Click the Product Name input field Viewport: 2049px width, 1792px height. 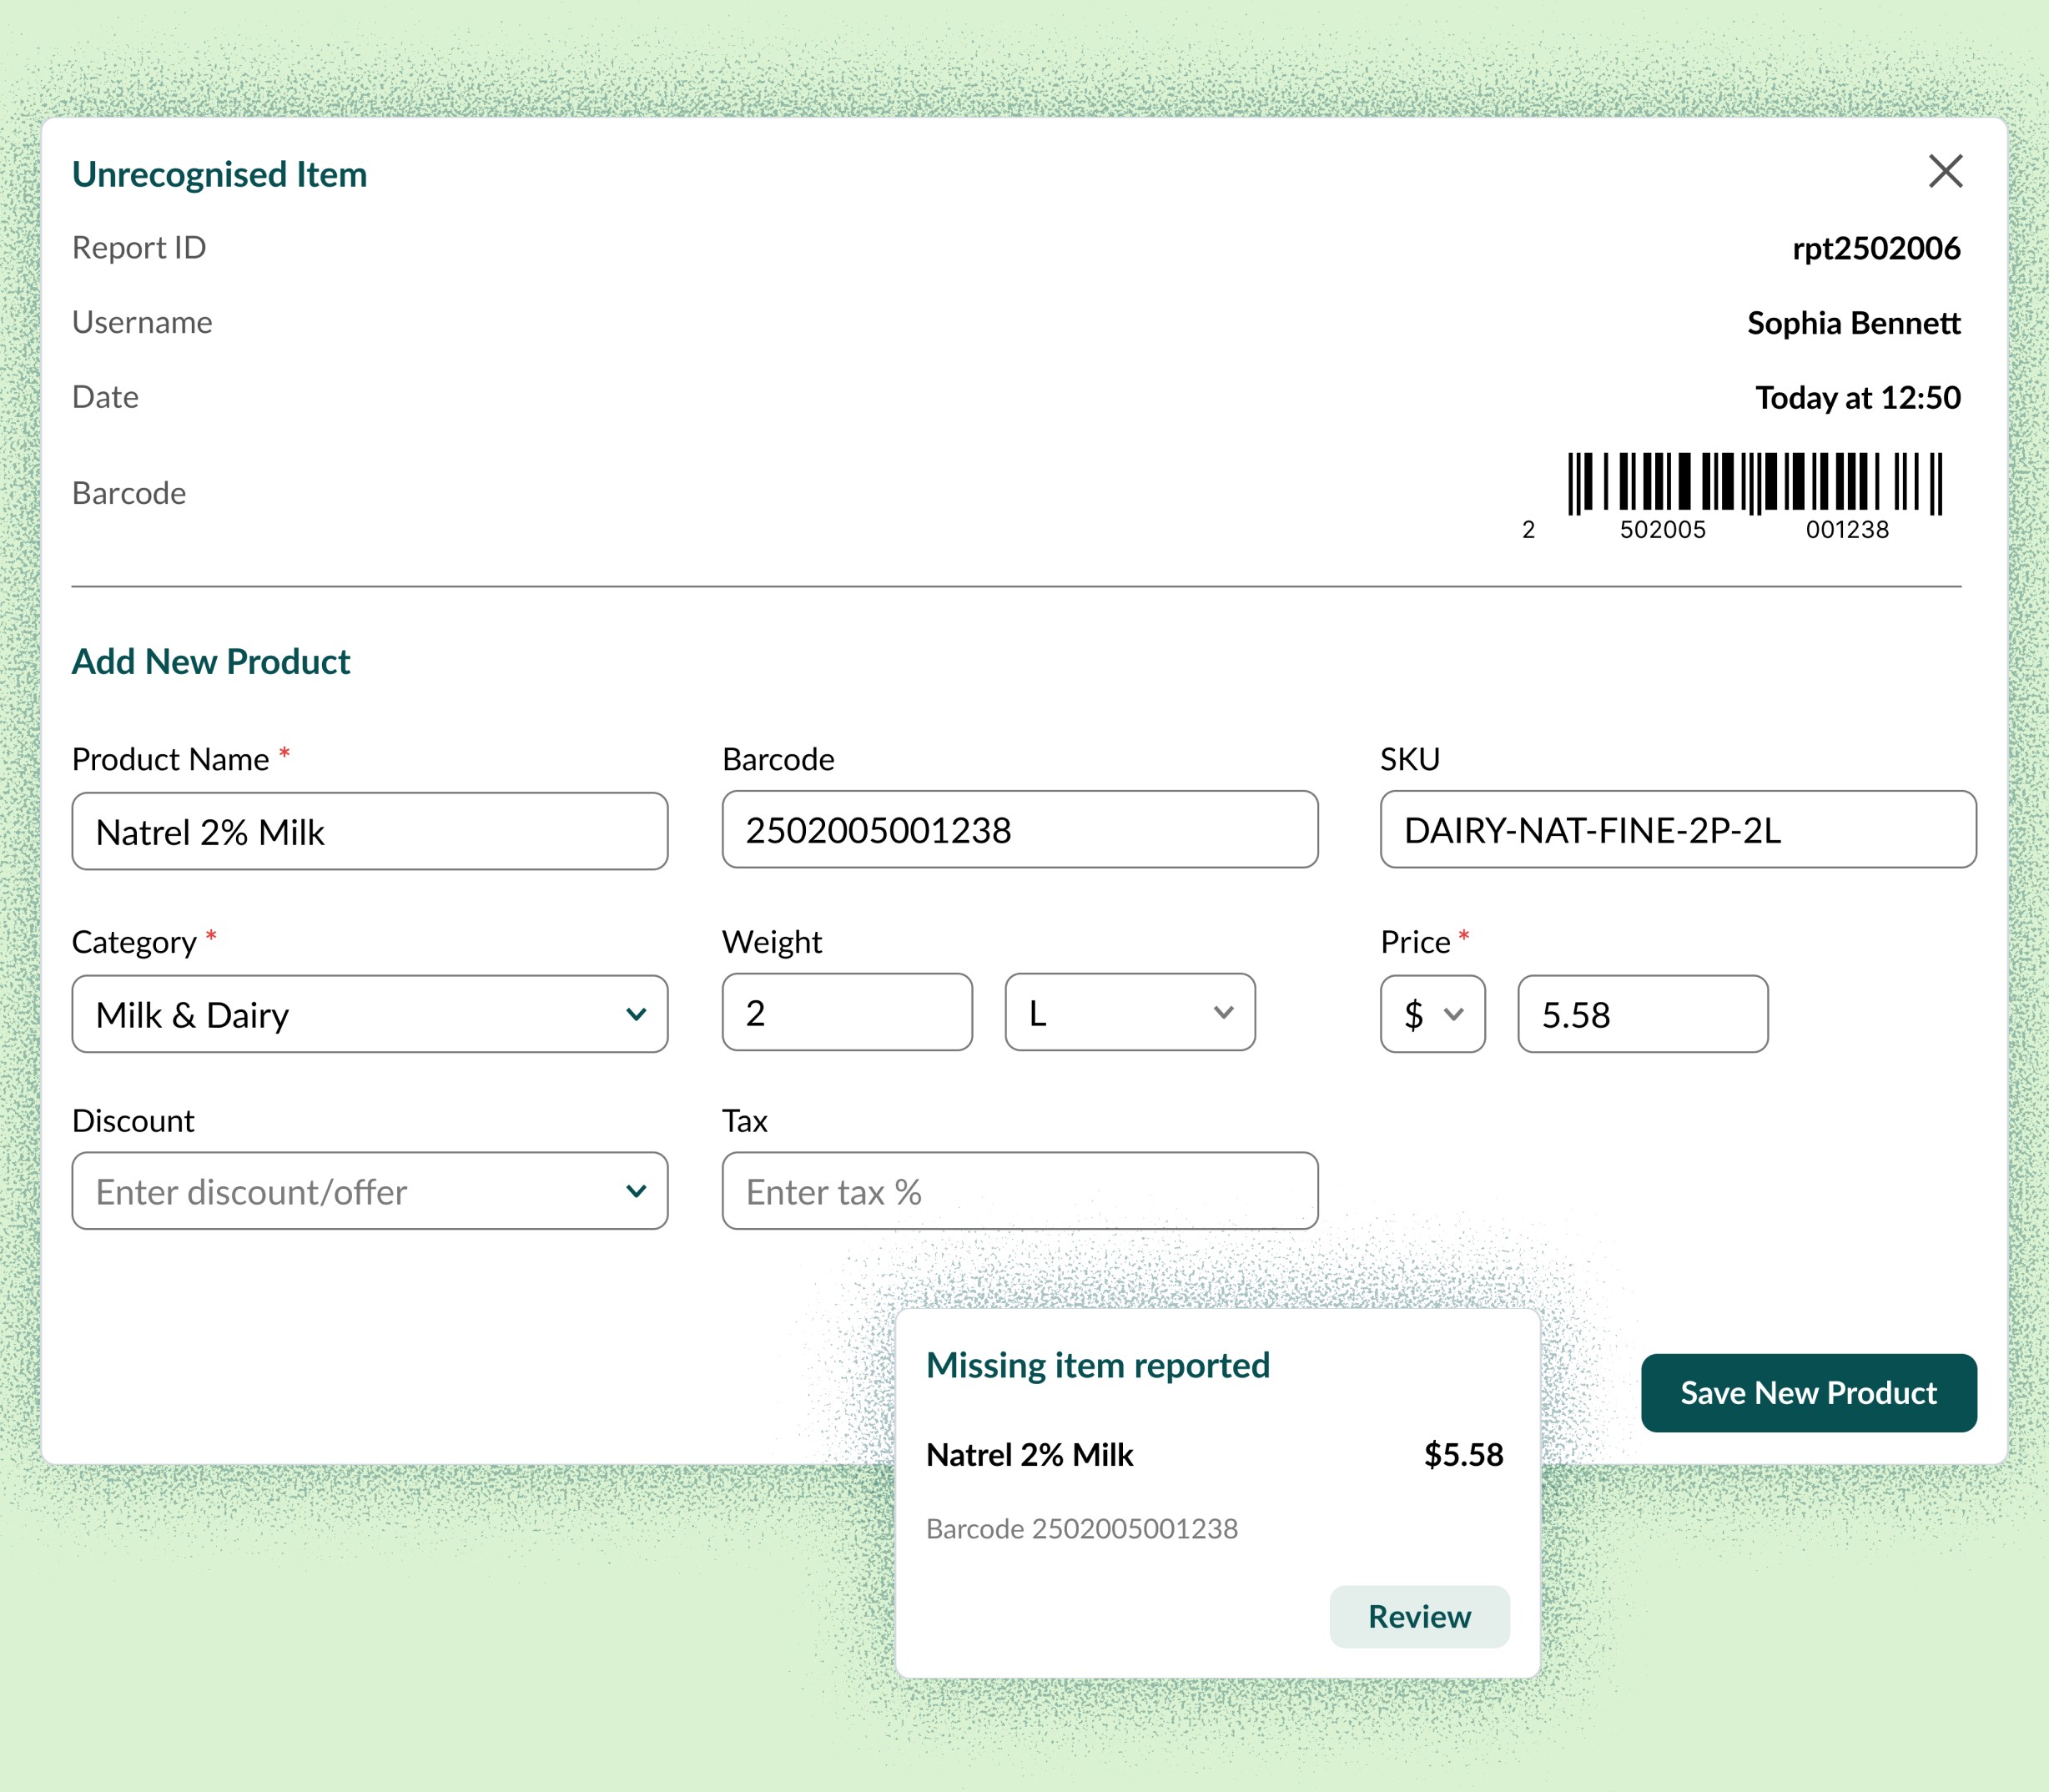(x=369, y=831)
